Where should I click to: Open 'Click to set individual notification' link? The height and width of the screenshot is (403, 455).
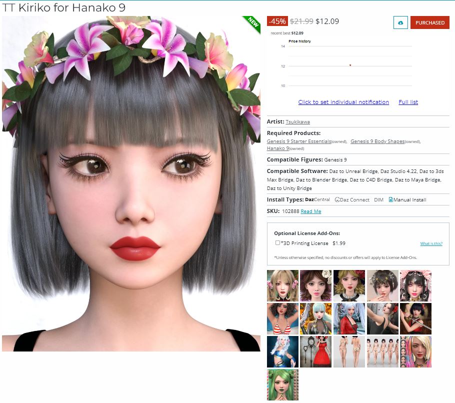343,102
